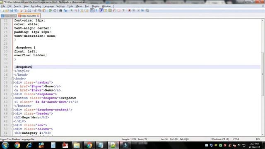Click the scrollbar up arrow
The height and width of the screenshot is (149, 265).
[x=263, y=20]
